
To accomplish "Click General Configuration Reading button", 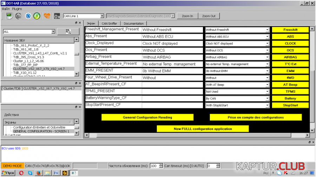I will click(x=147, y=118).
